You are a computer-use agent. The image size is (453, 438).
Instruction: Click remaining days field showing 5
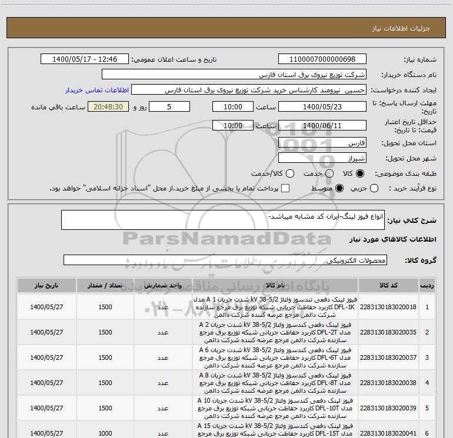(x=169, y=106)
